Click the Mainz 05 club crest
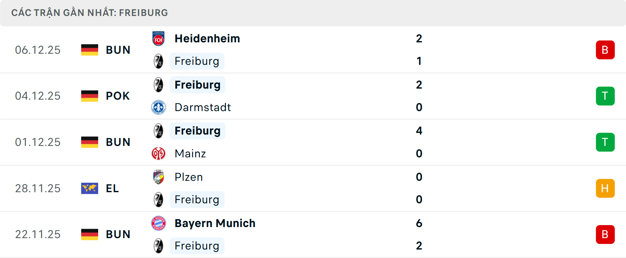 [x=158, y=153]
